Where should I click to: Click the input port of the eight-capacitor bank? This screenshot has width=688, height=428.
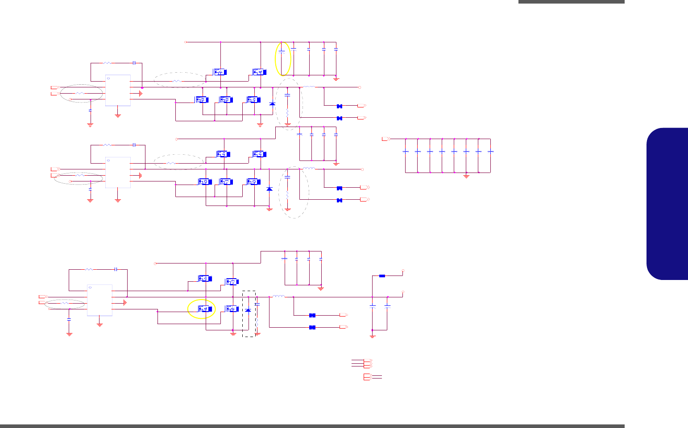pos(386,139)
